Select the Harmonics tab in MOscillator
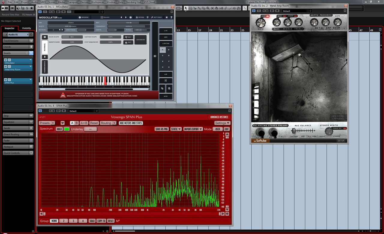384x234 pixels. (45, 67)
